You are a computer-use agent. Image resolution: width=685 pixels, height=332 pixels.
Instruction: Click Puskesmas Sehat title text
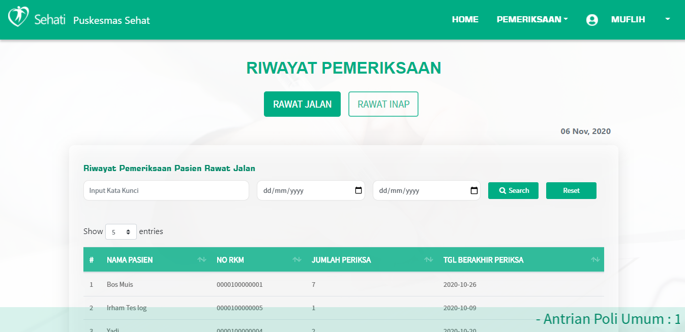[111, 20]
